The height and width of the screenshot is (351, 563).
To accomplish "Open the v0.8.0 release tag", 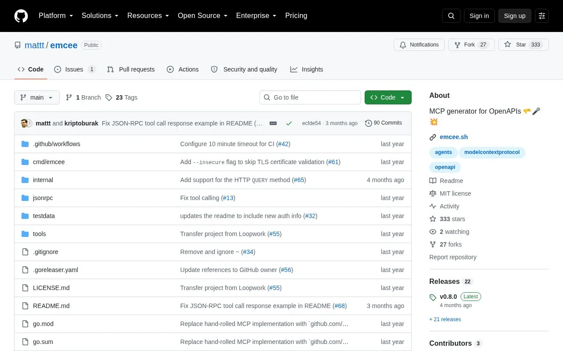I will (x=448, y=297).
